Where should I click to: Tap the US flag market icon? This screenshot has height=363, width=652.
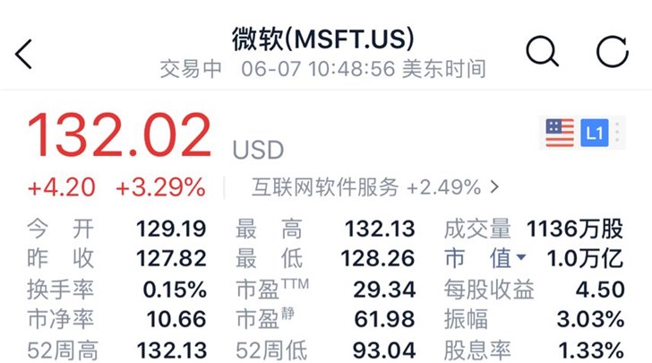560,133
